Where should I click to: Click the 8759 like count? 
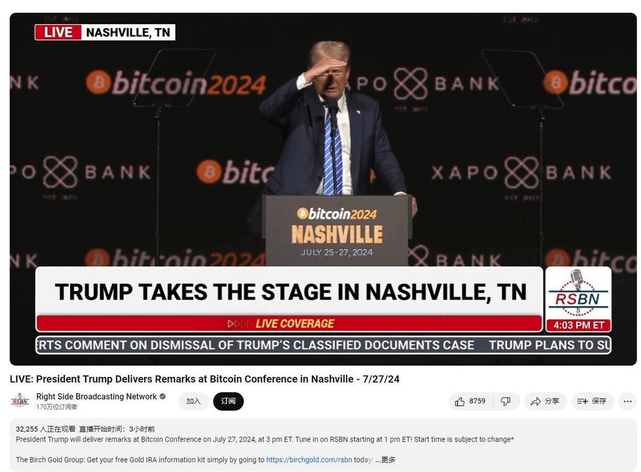(x=477, y=401)
